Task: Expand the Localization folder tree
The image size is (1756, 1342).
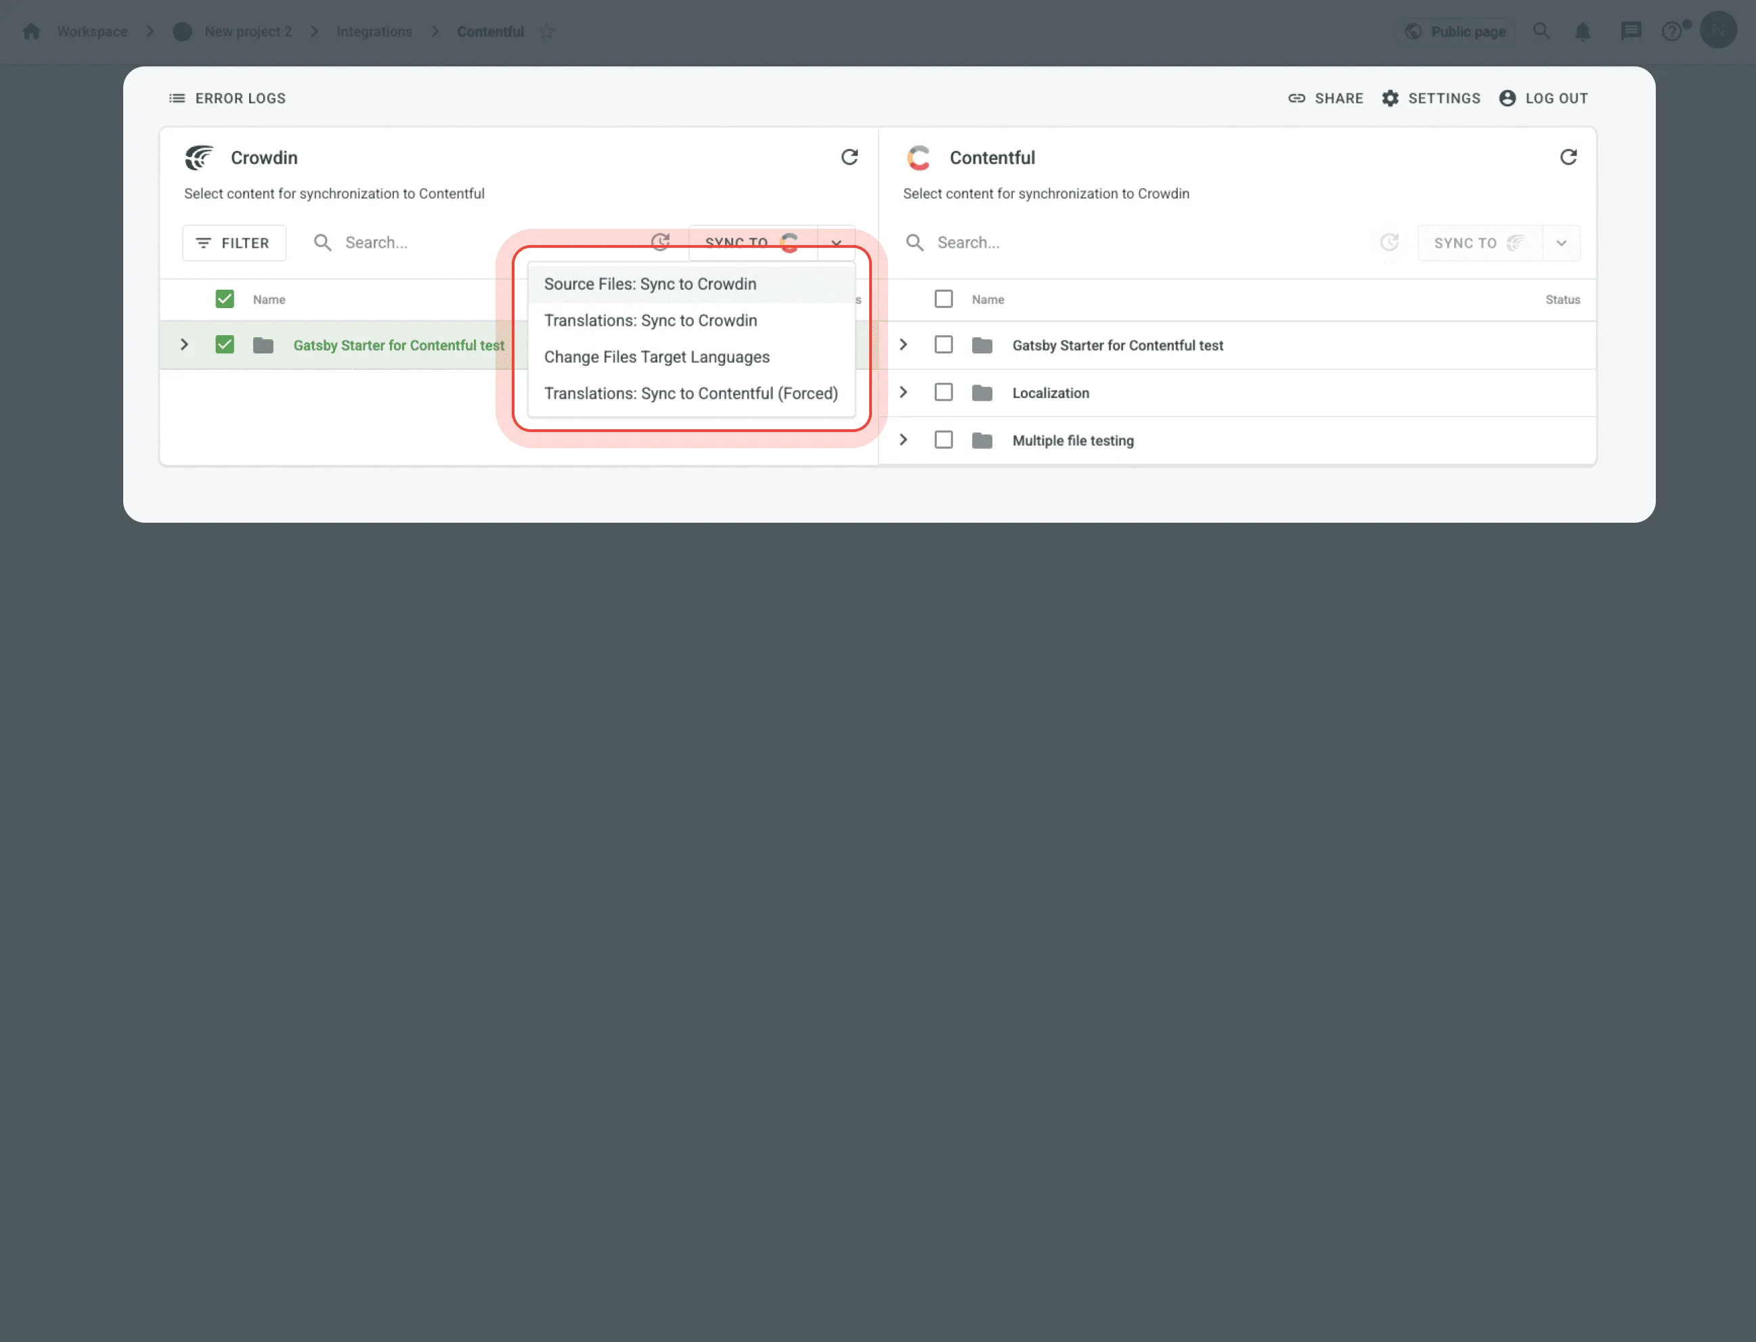Action: (903, 392)
